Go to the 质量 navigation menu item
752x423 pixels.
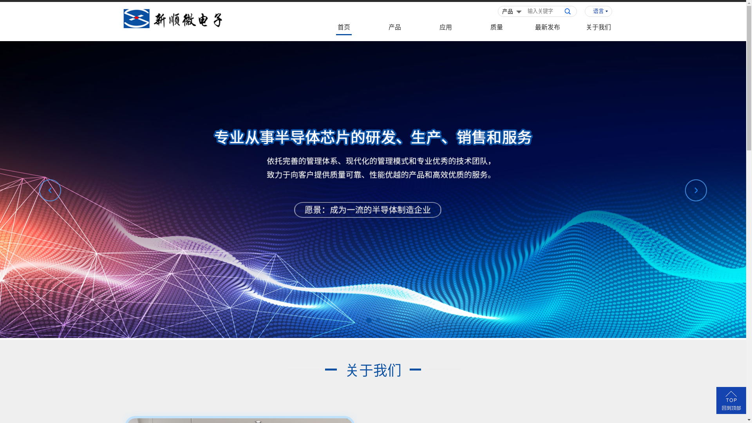[x=496, y=27]
